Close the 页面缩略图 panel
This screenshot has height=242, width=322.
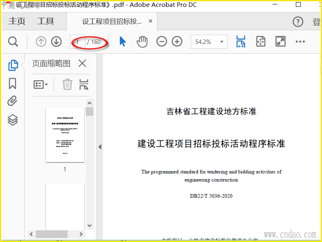[x=82, y=63]
